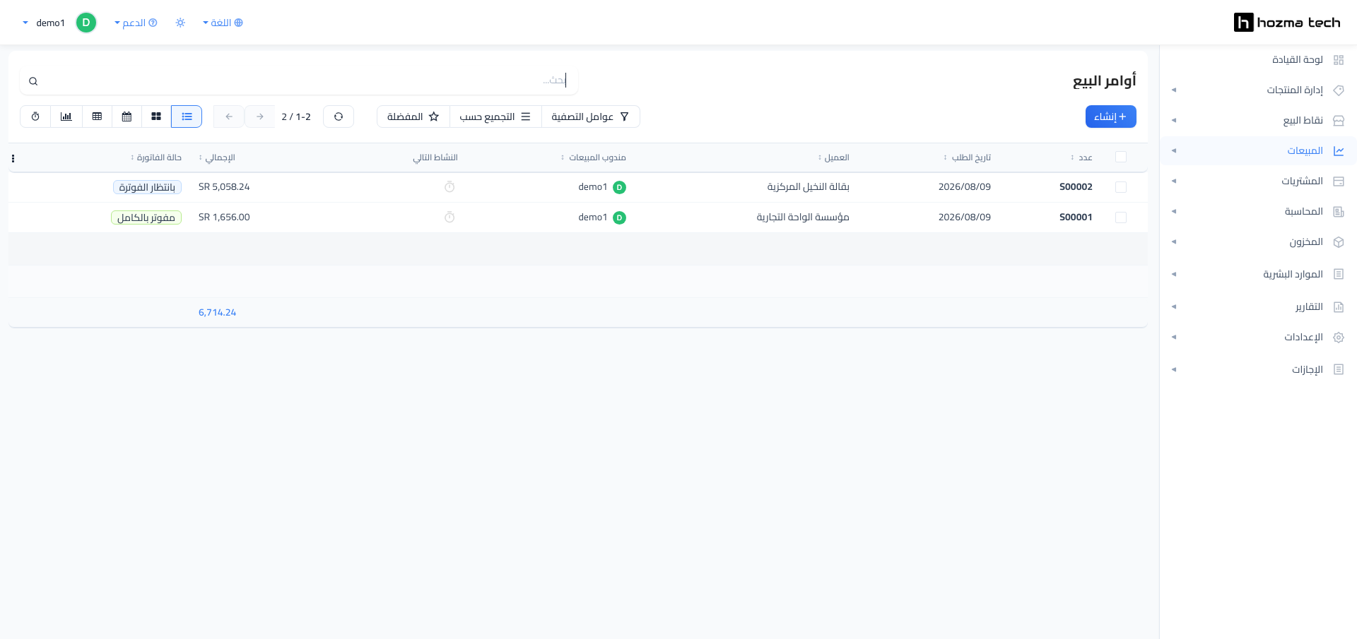Click purchases icon in sidebar
Image resolution: width=1357 pixels, height=639 pixels.
[1339, 181]
